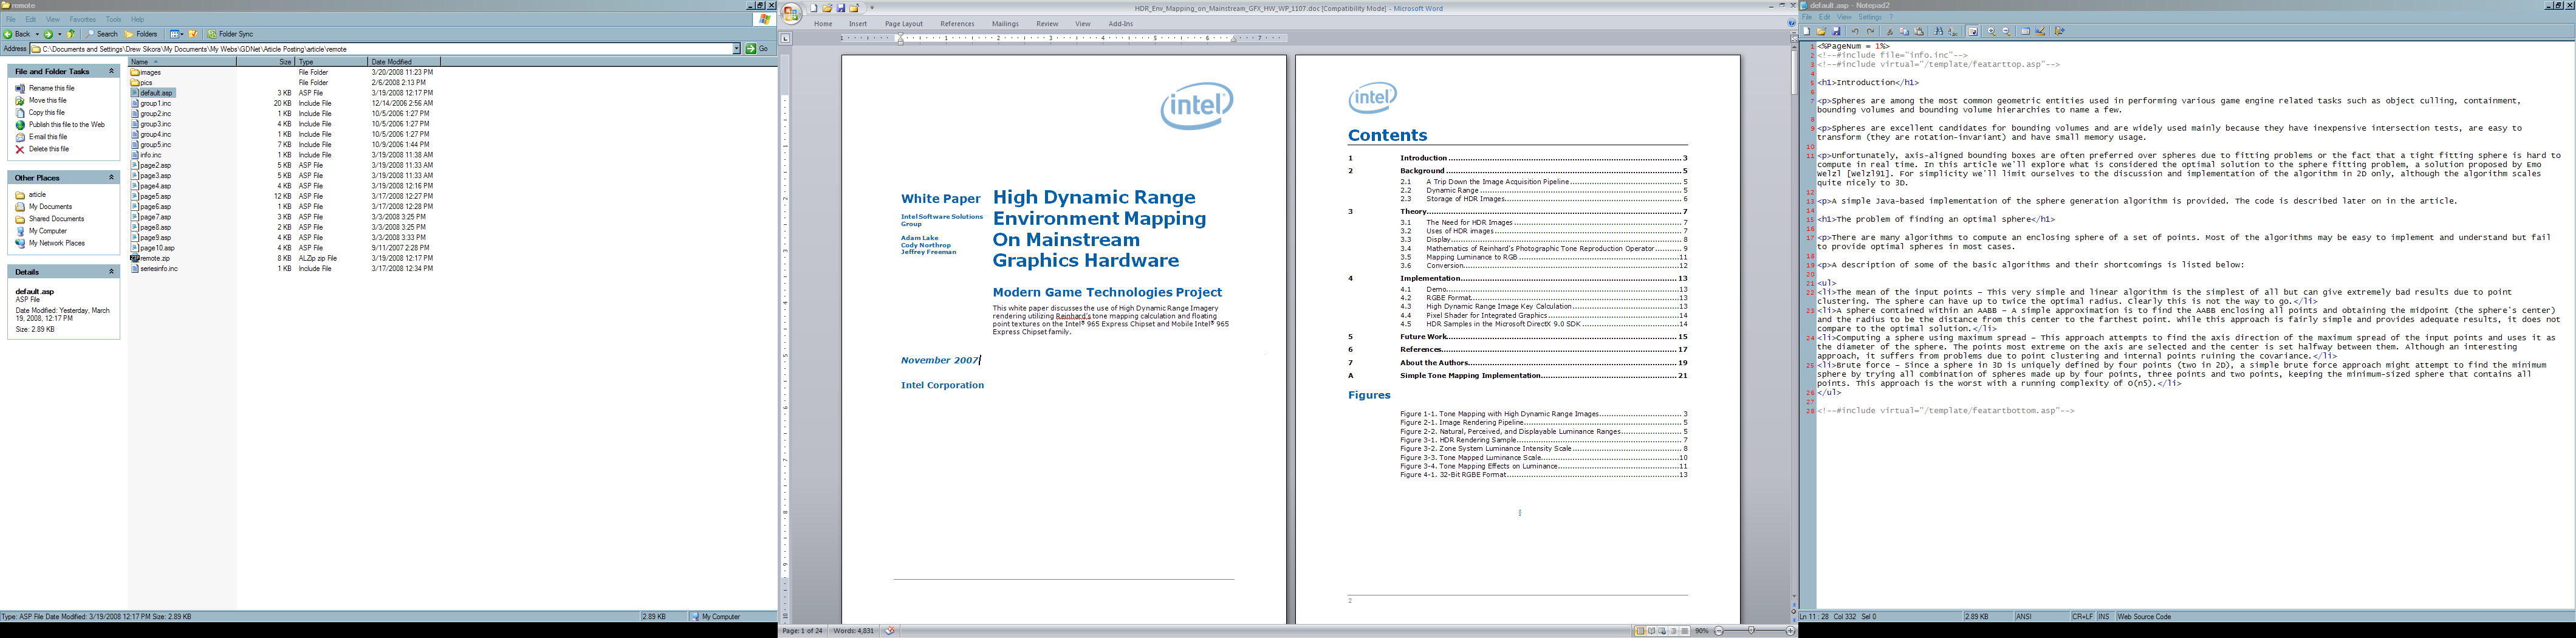Image resolution: width=2576 pixels, height=638 pixels.
Task: Click the Open folder icon in Word quick access
Action: click(827, 8)
